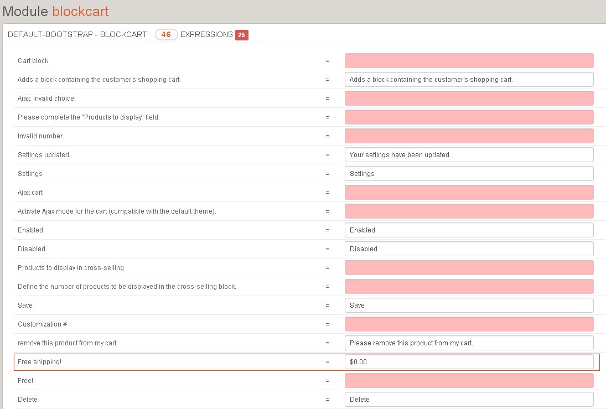Select the 'Ajax: Invalid choice.' source label
Viewport: 606px width, 409px height.
[x=46, y=98]
